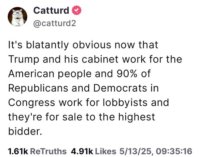
Task: Click the 09:35:16 time stamp
Action: click(x=174, y=151)
